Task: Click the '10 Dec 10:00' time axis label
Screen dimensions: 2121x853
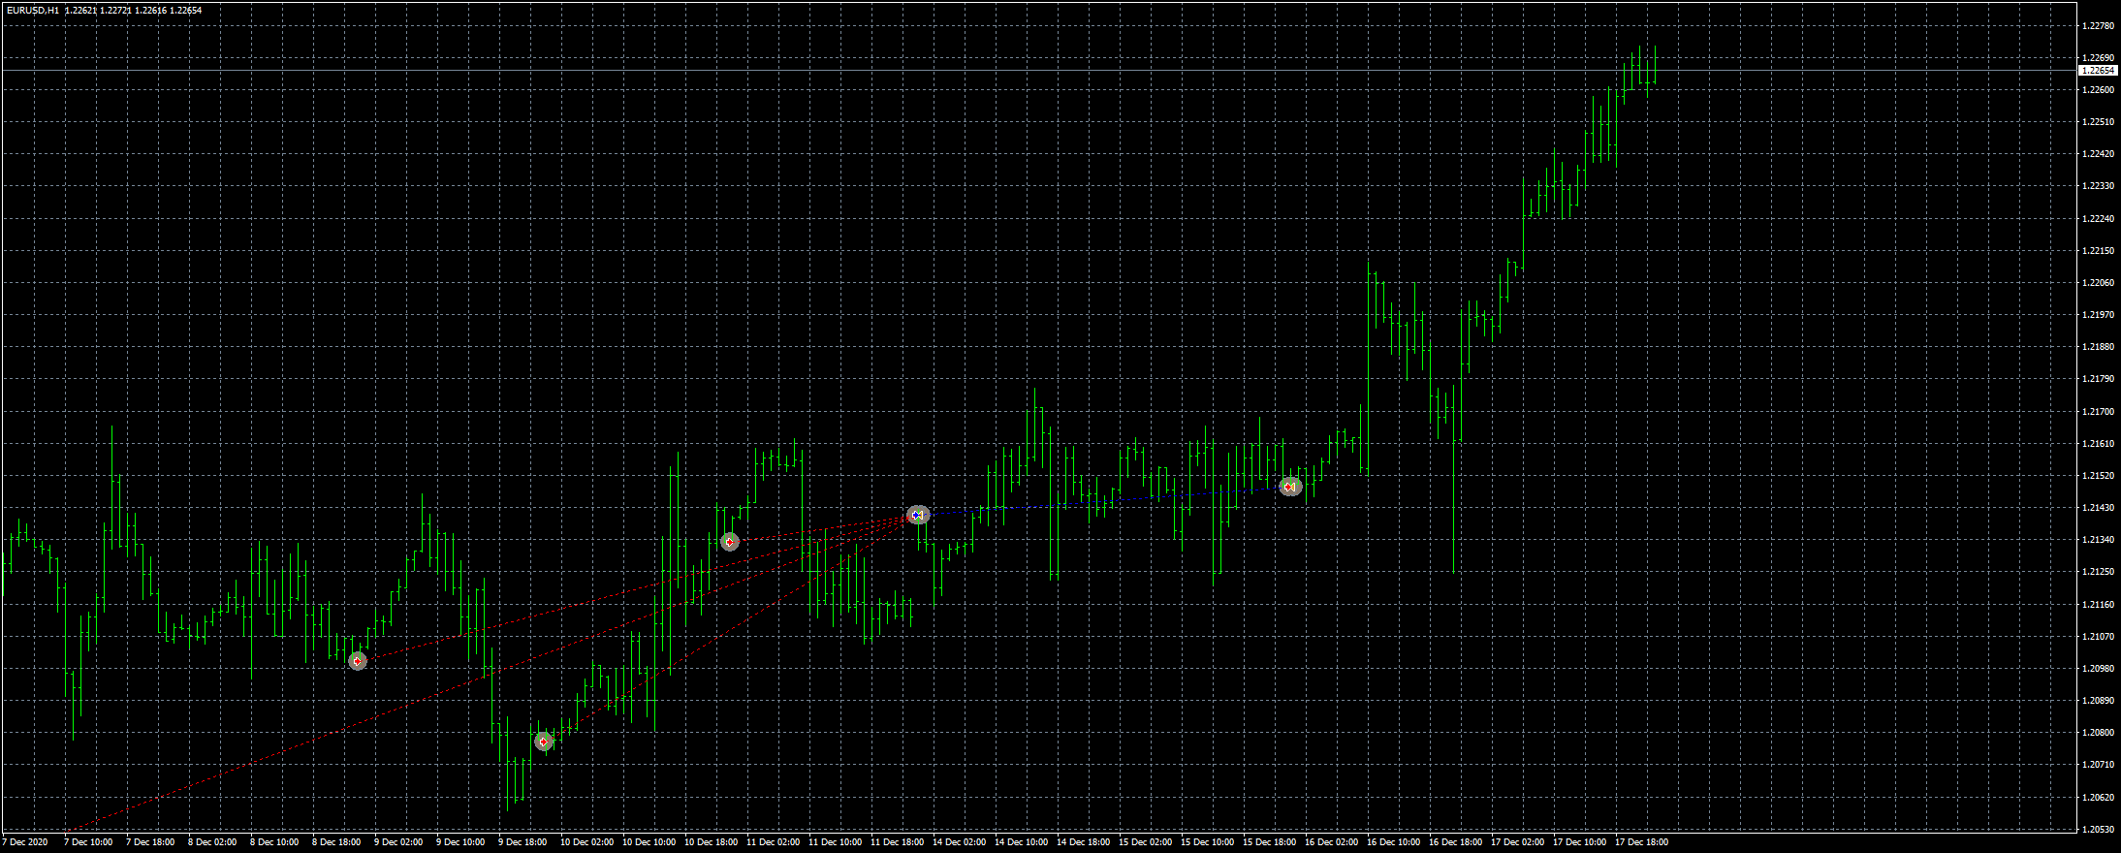Action: tap(649, 842)
